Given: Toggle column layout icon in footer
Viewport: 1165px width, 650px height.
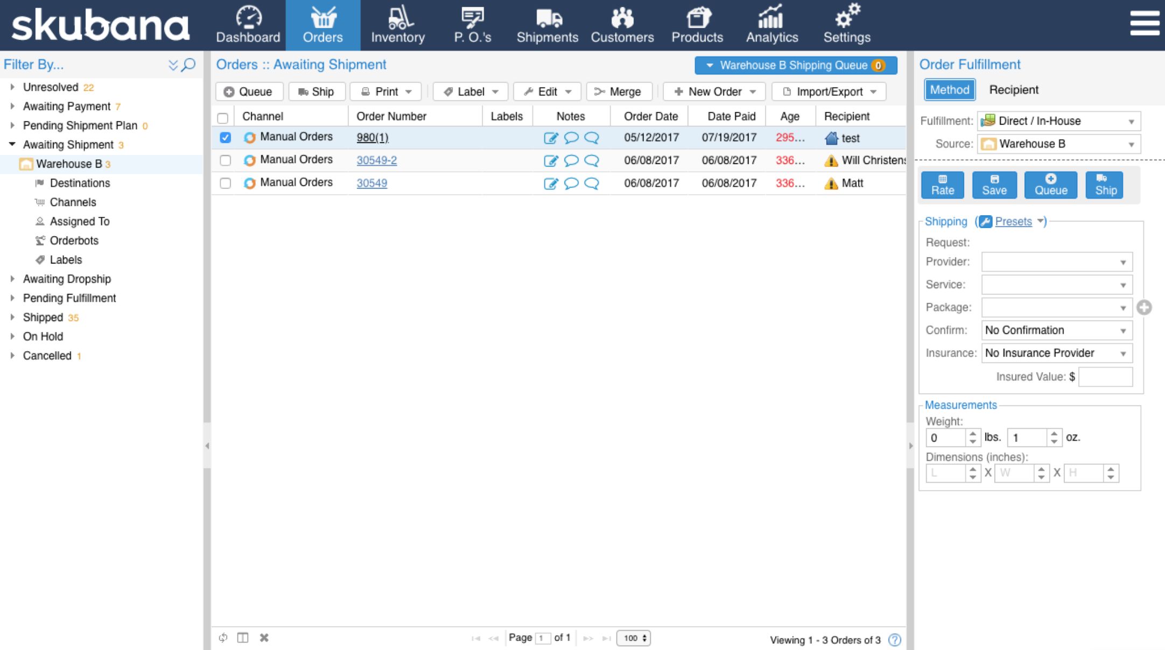Looking at the screenshot, I should 243,638.
